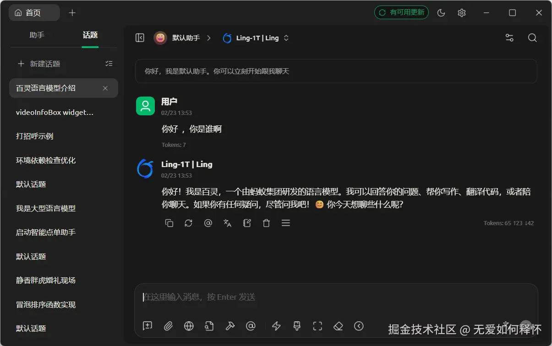Click the Tokens: 65 usage label
Screen dimensions: 552x346
(x=508, y=223)
